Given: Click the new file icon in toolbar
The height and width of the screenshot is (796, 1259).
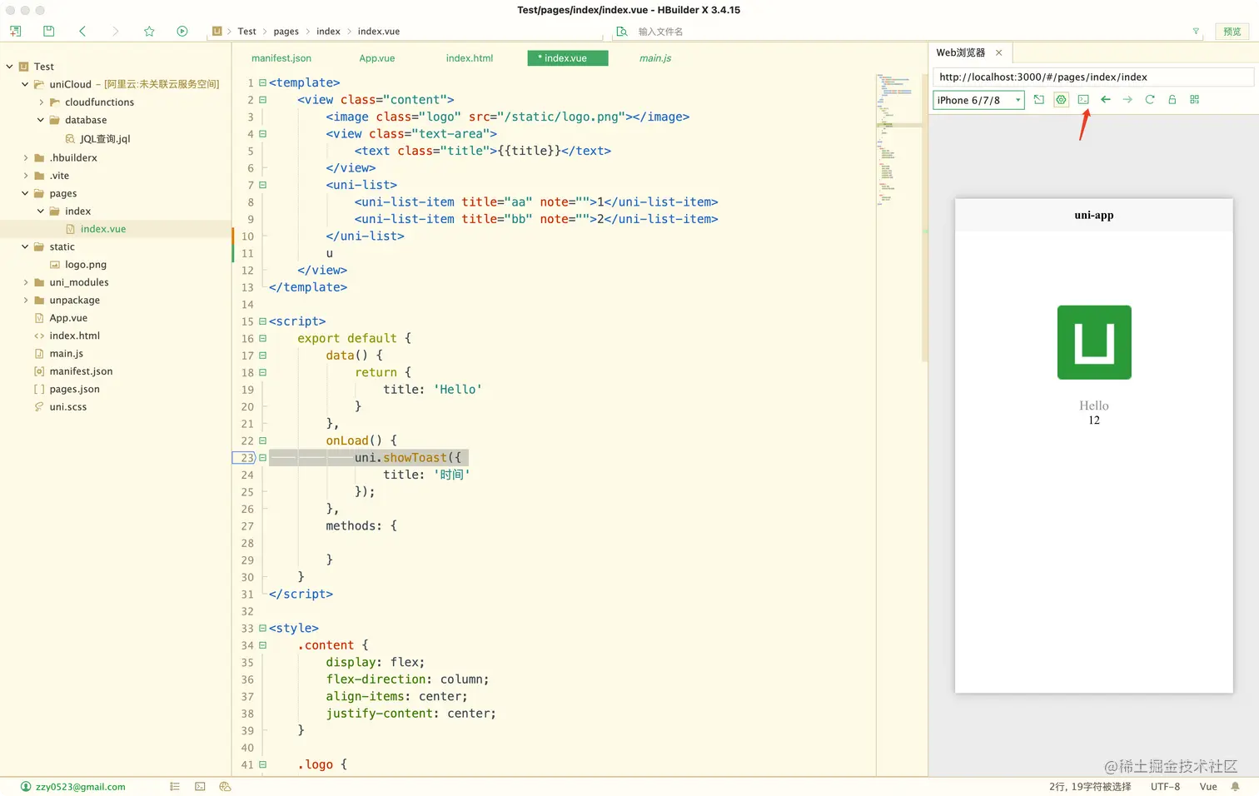Looking at the screenshot, I should pyautogui.click(x=15, y=31).
